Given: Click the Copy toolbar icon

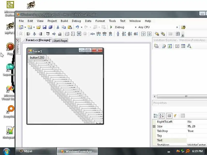Looking at the screenshot, I should pos(64,27).
